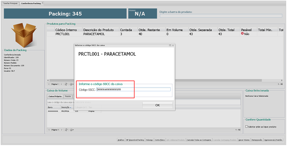Click PROPRIA description cell in box grid
287x146 pixels.
pos(67,111)
